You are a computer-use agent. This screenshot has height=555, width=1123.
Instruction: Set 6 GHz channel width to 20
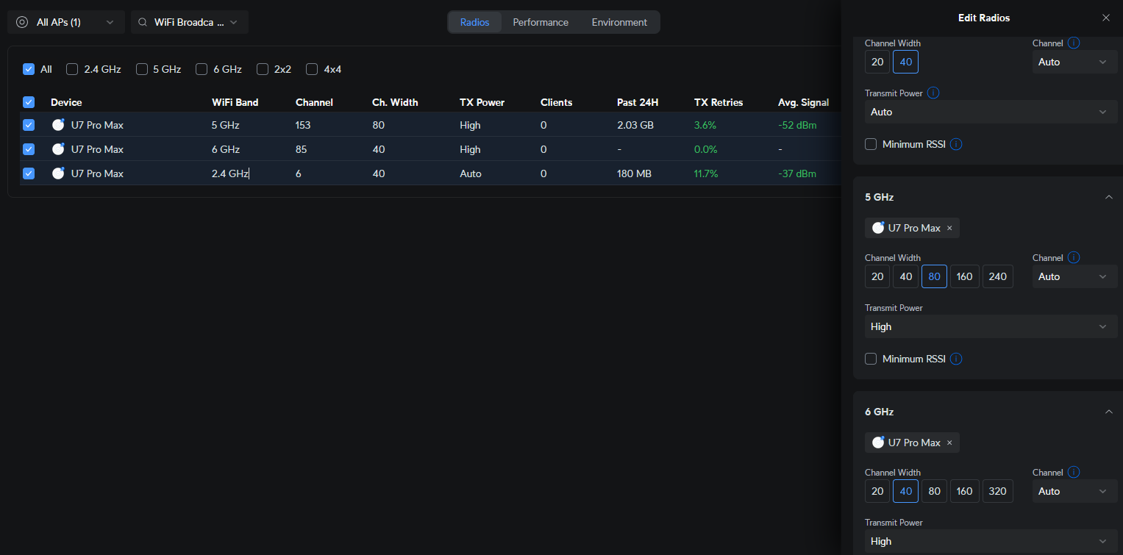coord(877,491)
